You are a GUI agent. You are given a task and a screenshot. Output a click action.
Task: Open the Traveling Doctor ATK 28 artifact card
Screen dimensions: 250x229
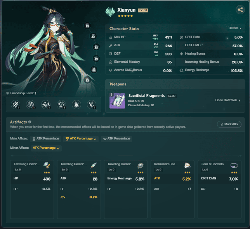click(79, 189)
